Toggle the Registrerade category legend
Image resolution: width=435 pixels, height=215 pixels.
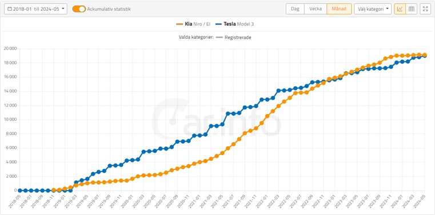tap(234, 38)
